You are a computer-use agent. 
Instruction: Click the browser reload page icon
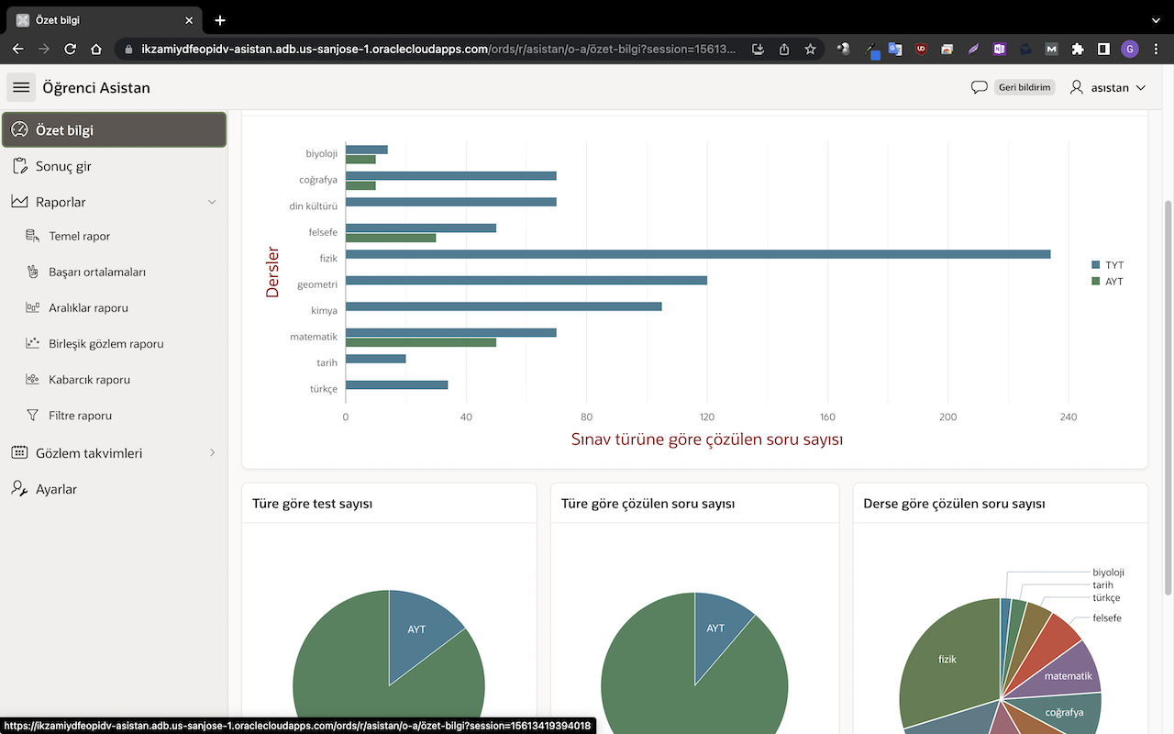coord(71,49)
